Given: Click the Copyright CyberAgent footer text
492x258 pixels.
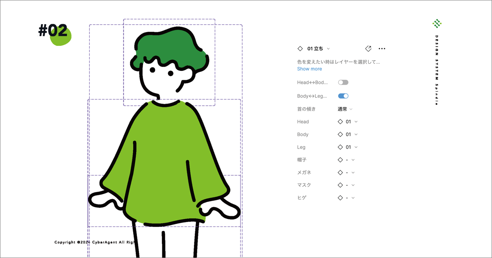Looking at the screenshot, I should pos(95,242).
